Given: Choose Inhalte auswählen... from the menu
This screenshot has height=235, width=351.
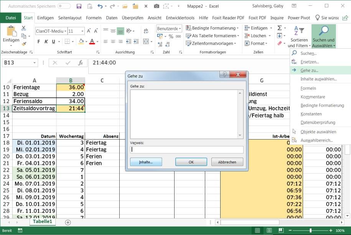Looking at the screenshot, I should tap(318, 79).
